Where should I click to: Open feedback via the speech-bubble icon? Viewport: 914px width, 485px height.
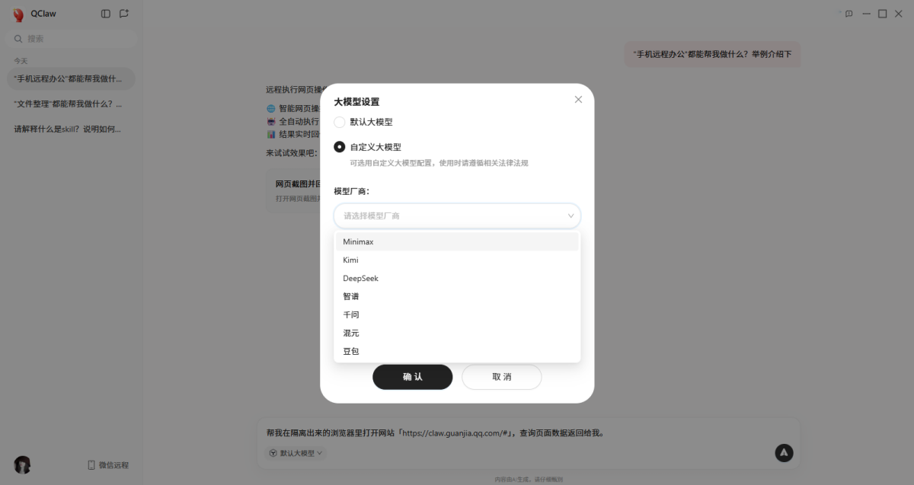[848, 13]
